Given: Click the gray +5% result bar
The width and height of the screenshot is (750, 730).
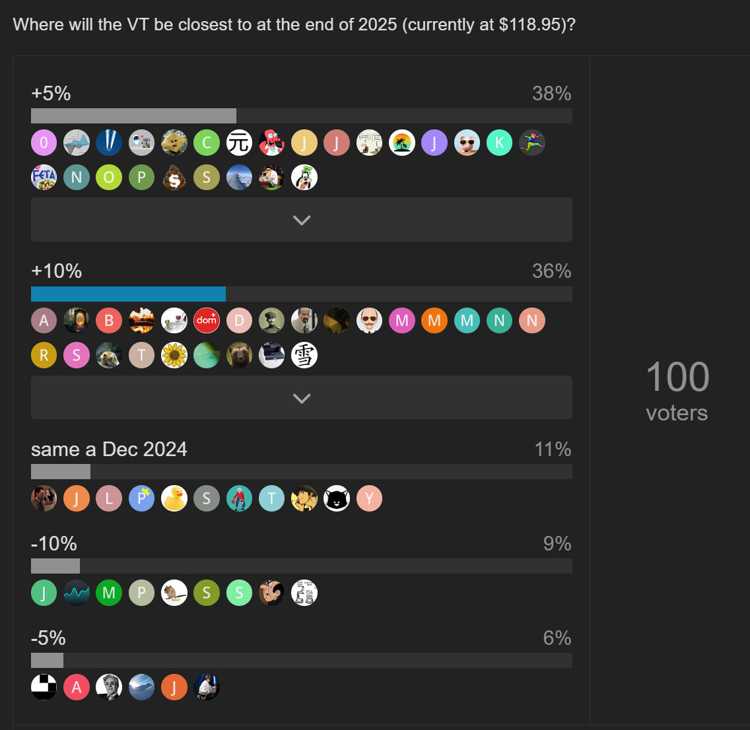Looking at the screenshot, I should (133, 116).
